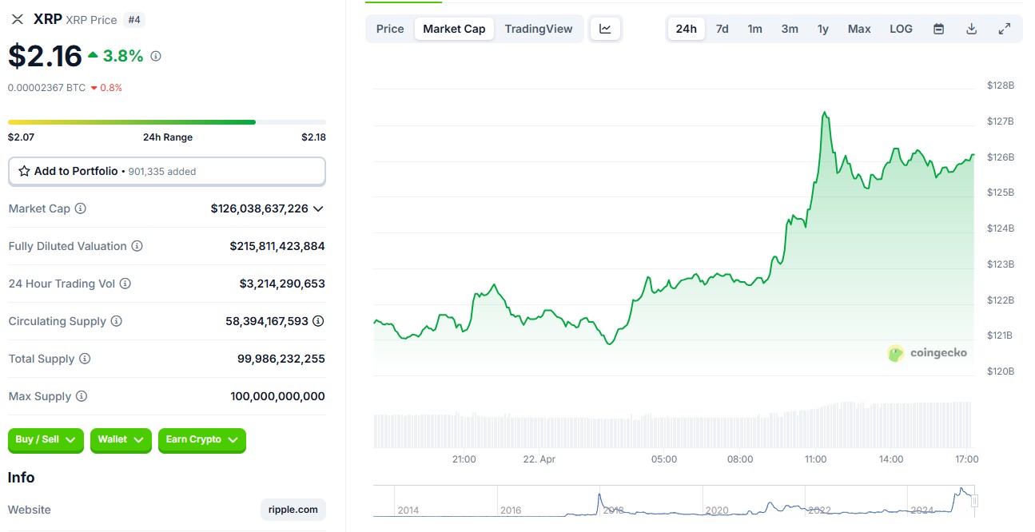The height and width of the screenshot is (532, 1035).
Task: Click info icon next to Fully Diluted Valuation
Action: coord(137,246)
